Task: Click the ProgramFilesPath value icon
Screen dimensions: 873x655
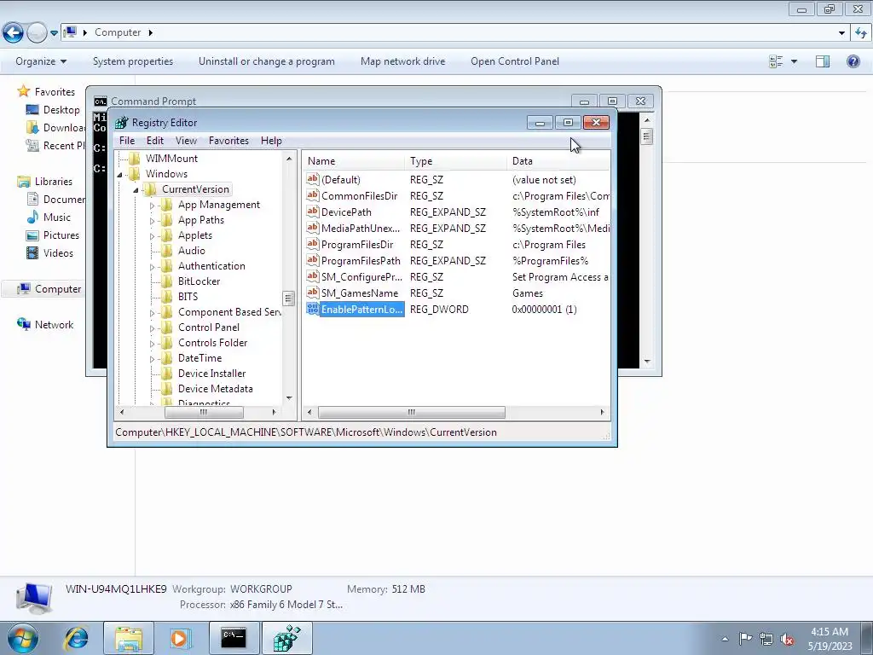Action: click(x=312, y=260)
